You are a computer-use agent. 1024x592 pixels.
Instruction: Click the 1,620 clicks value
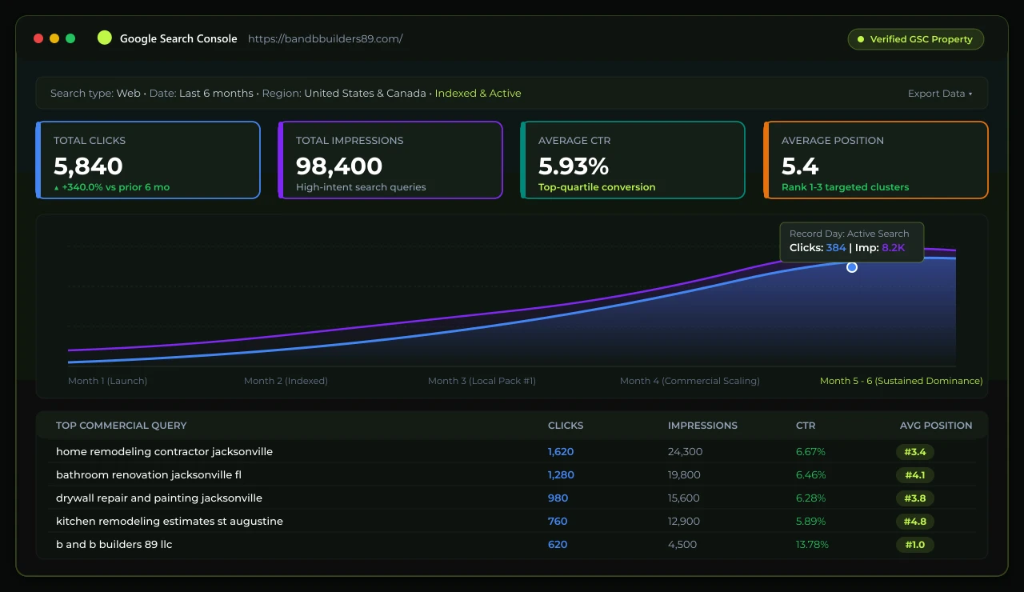pos(561,452)
